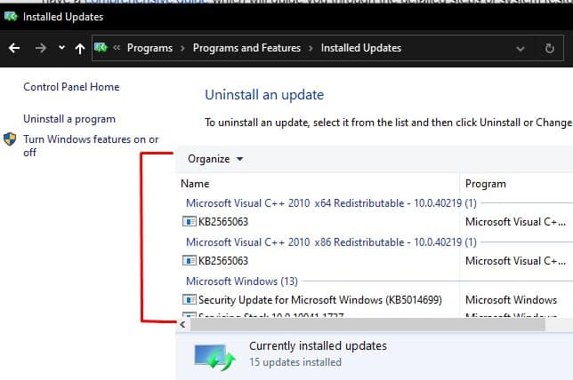Click the double chevron in address bar
This screenshot has width=573, height=380.
tap(117, 47)
